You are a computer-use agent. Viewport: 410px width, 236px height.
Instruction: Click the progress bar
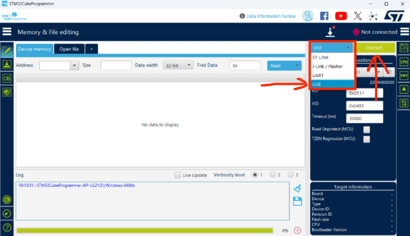[x=145, y=231]
